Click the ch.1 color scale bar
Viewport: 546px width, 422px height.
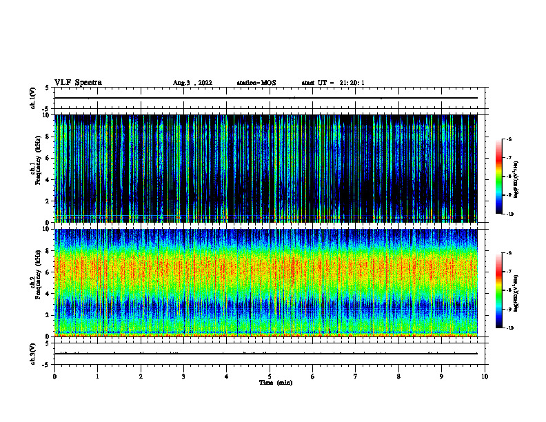click(x=499, y=177)
